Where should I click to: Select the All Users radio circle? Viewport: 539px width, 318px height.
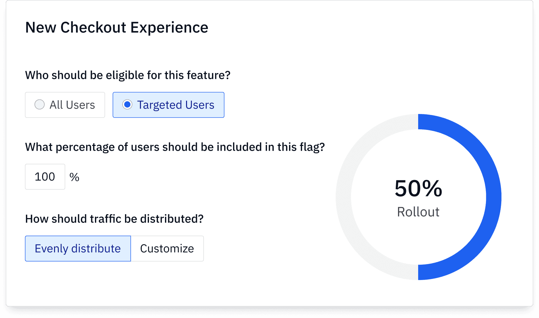[40, 105]
